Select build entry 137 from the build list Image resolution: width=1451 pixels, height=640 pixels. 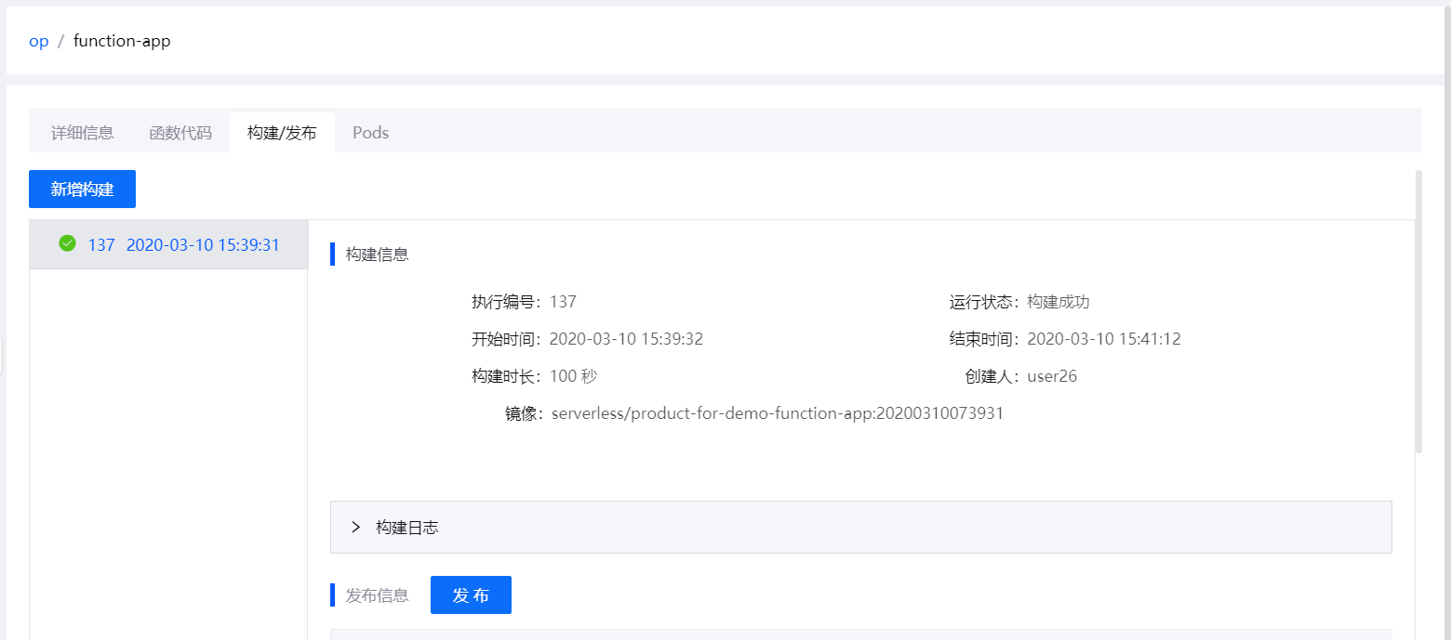coord(167,243)
